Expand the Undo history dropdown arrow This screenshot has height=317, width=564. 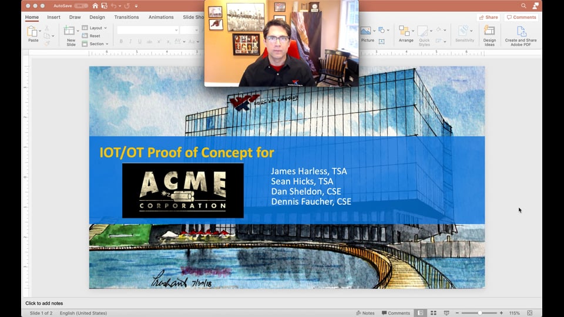[x=120, y=6]
